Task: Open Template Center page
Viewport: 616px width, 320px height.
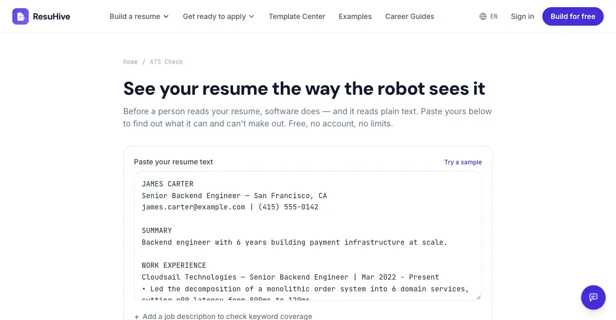Action: [x=297, y=16]
